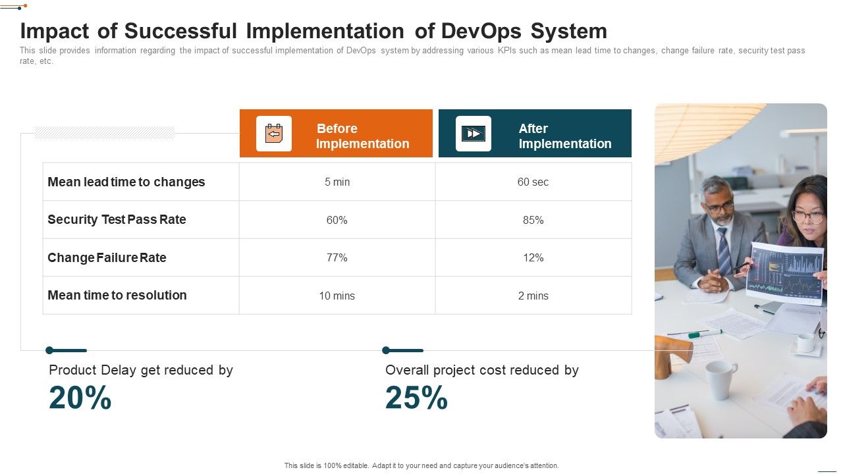Click the Security Test Pass Rate row label
Screen dimensions: 843x474
pos(117,220)
